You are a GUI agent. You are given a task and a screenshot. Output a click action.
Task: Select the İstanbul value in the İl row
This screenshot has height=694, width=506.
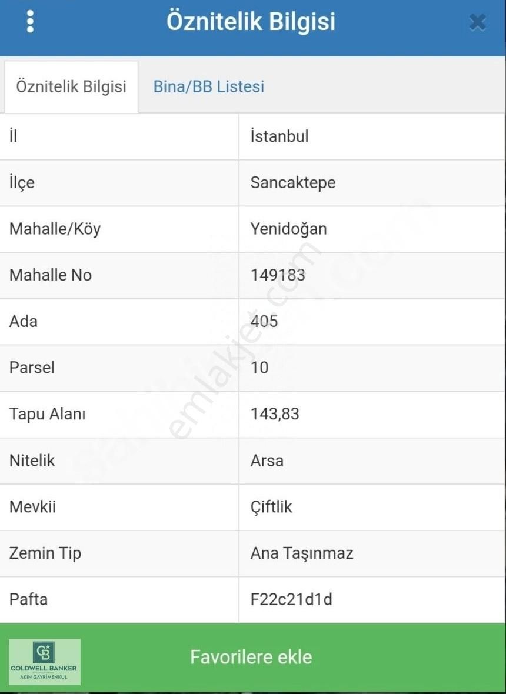(x=279, y=136)
